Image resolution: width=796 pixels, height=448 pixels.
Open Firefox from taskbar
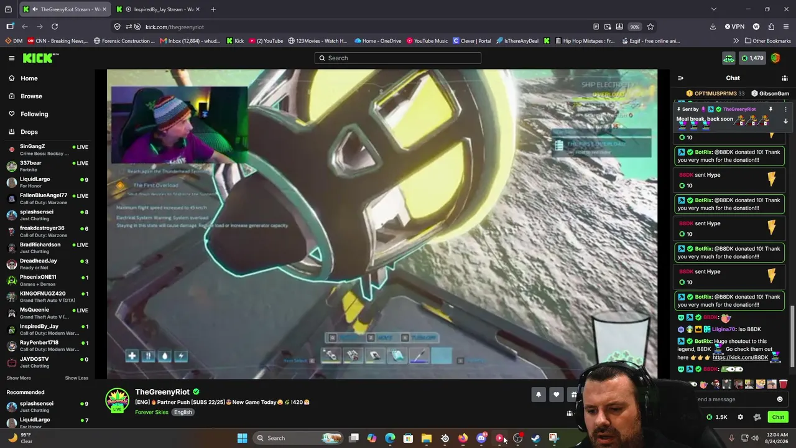pyautogui.click(x=463, y=438)
